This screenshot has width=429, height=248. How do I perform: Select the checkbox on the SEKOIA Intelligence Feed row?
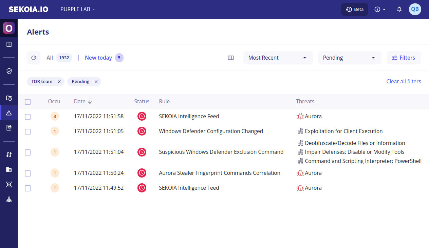coord(27,116)
